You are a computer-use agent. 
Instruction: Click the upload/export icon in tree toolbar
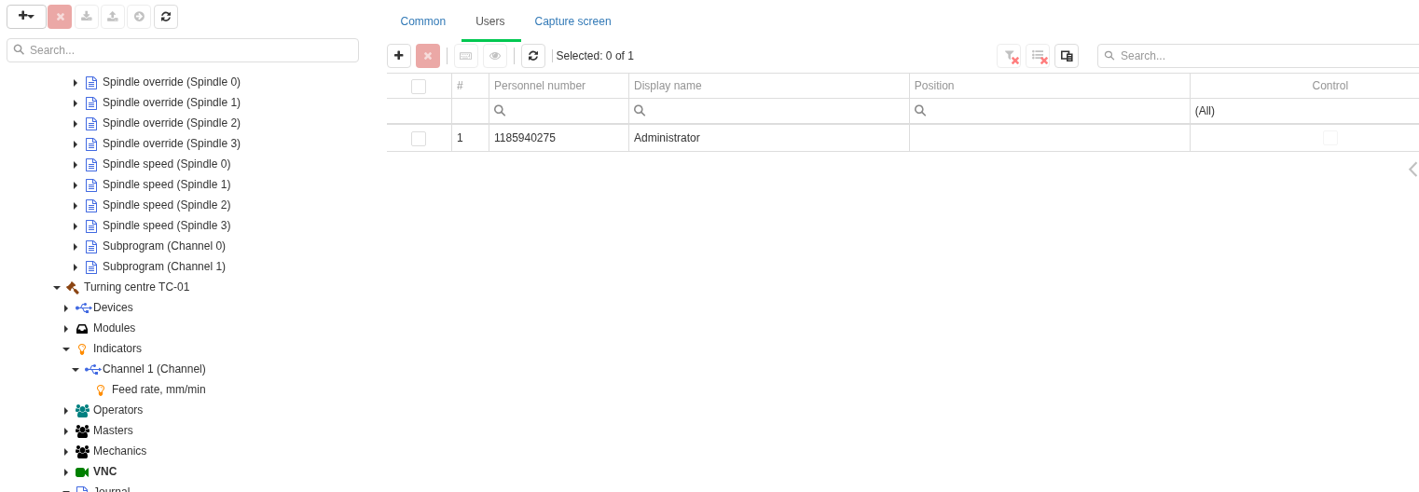click(x=113, y=17)
